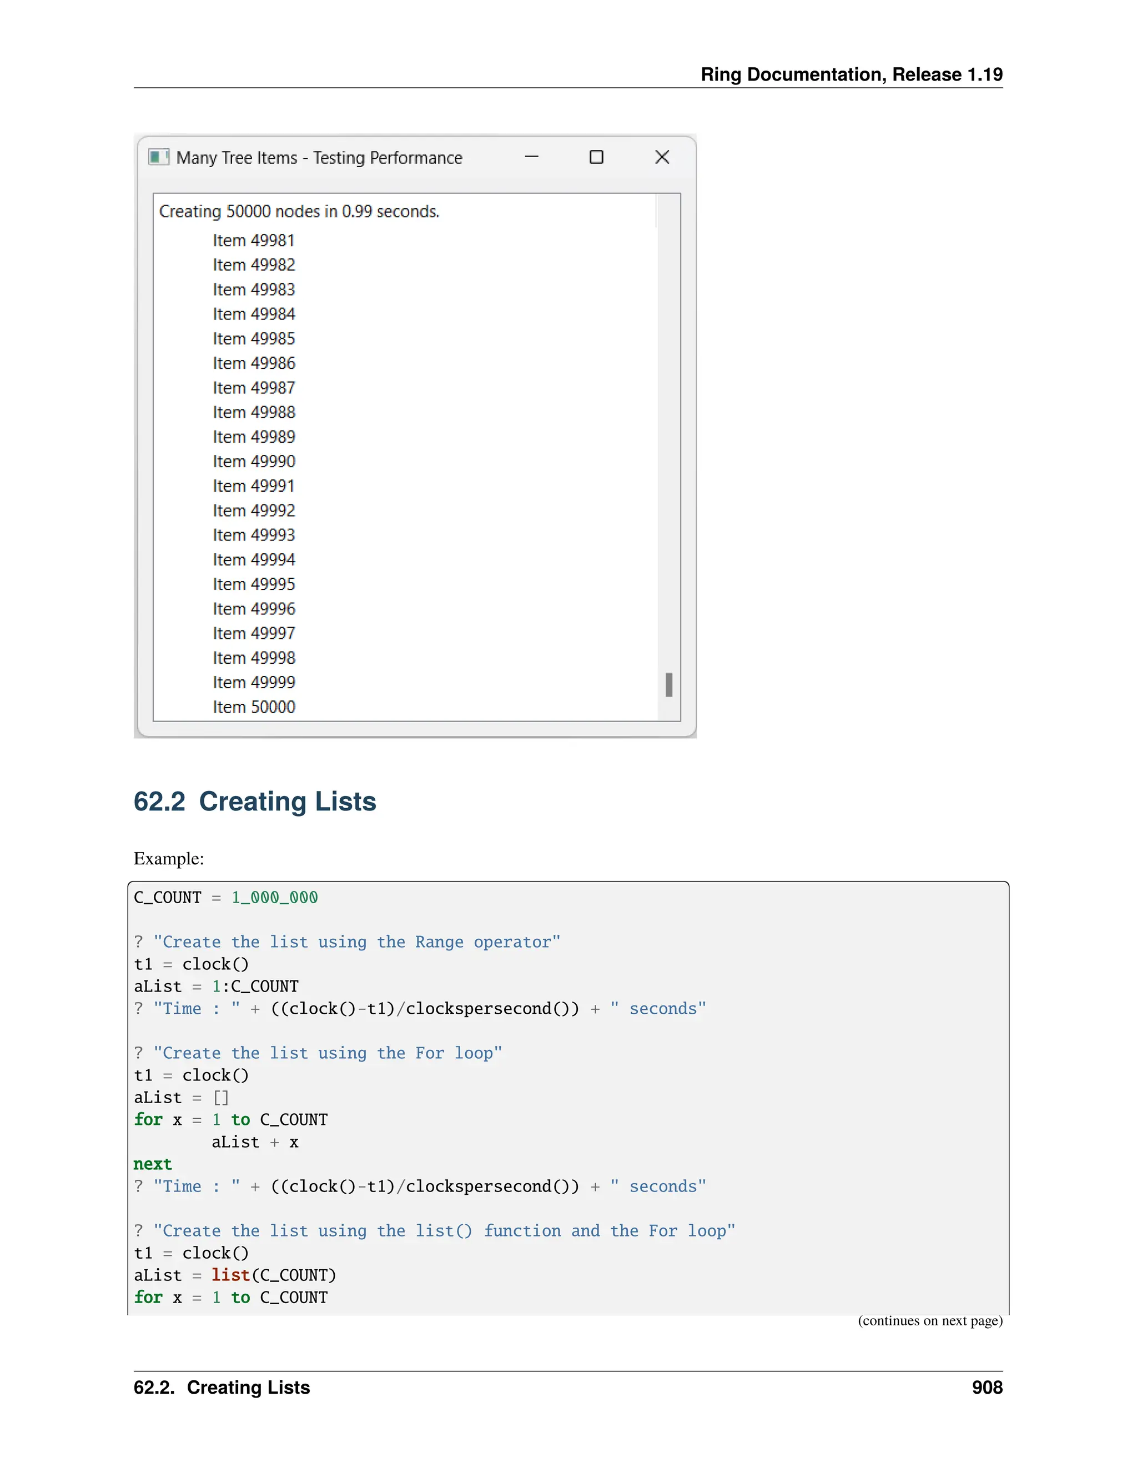Click the tree view vertical scrollbar thumb
Viewport: 1137px width, 1472px height.
tap(669, 685)
